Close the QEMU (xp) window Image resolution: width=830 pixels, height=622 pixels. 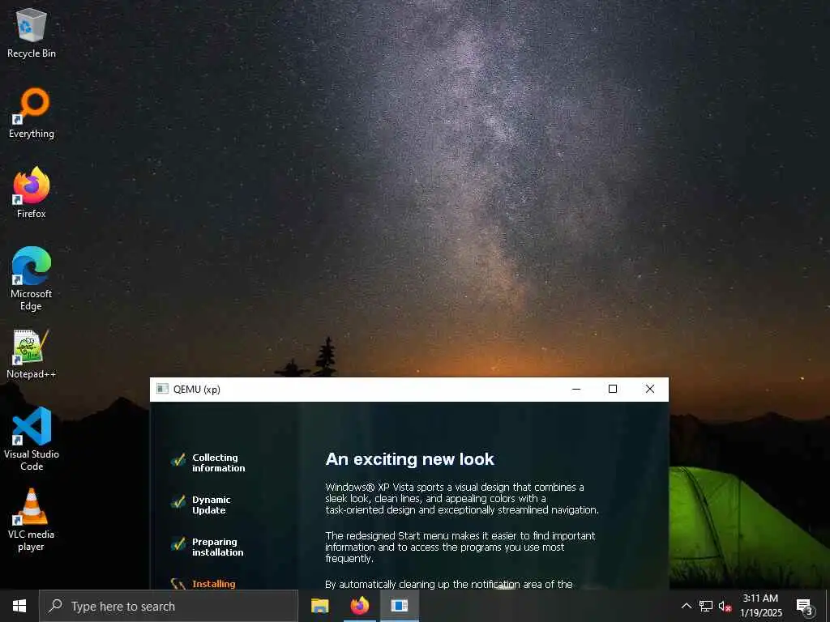pos(650,390)
